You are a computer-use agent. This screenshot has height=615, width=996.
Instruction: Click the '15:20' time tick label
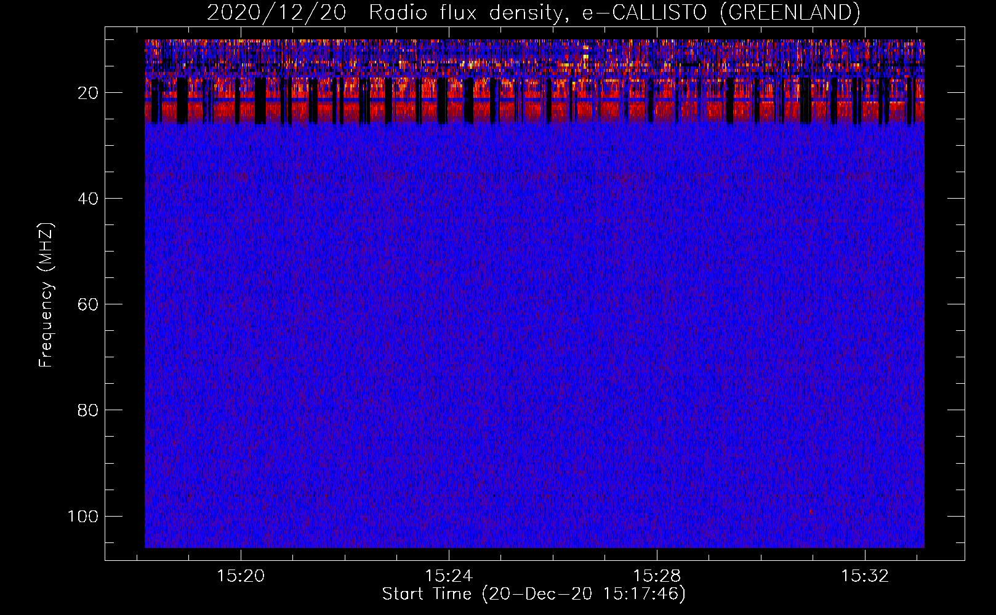[x=241, y=576]
